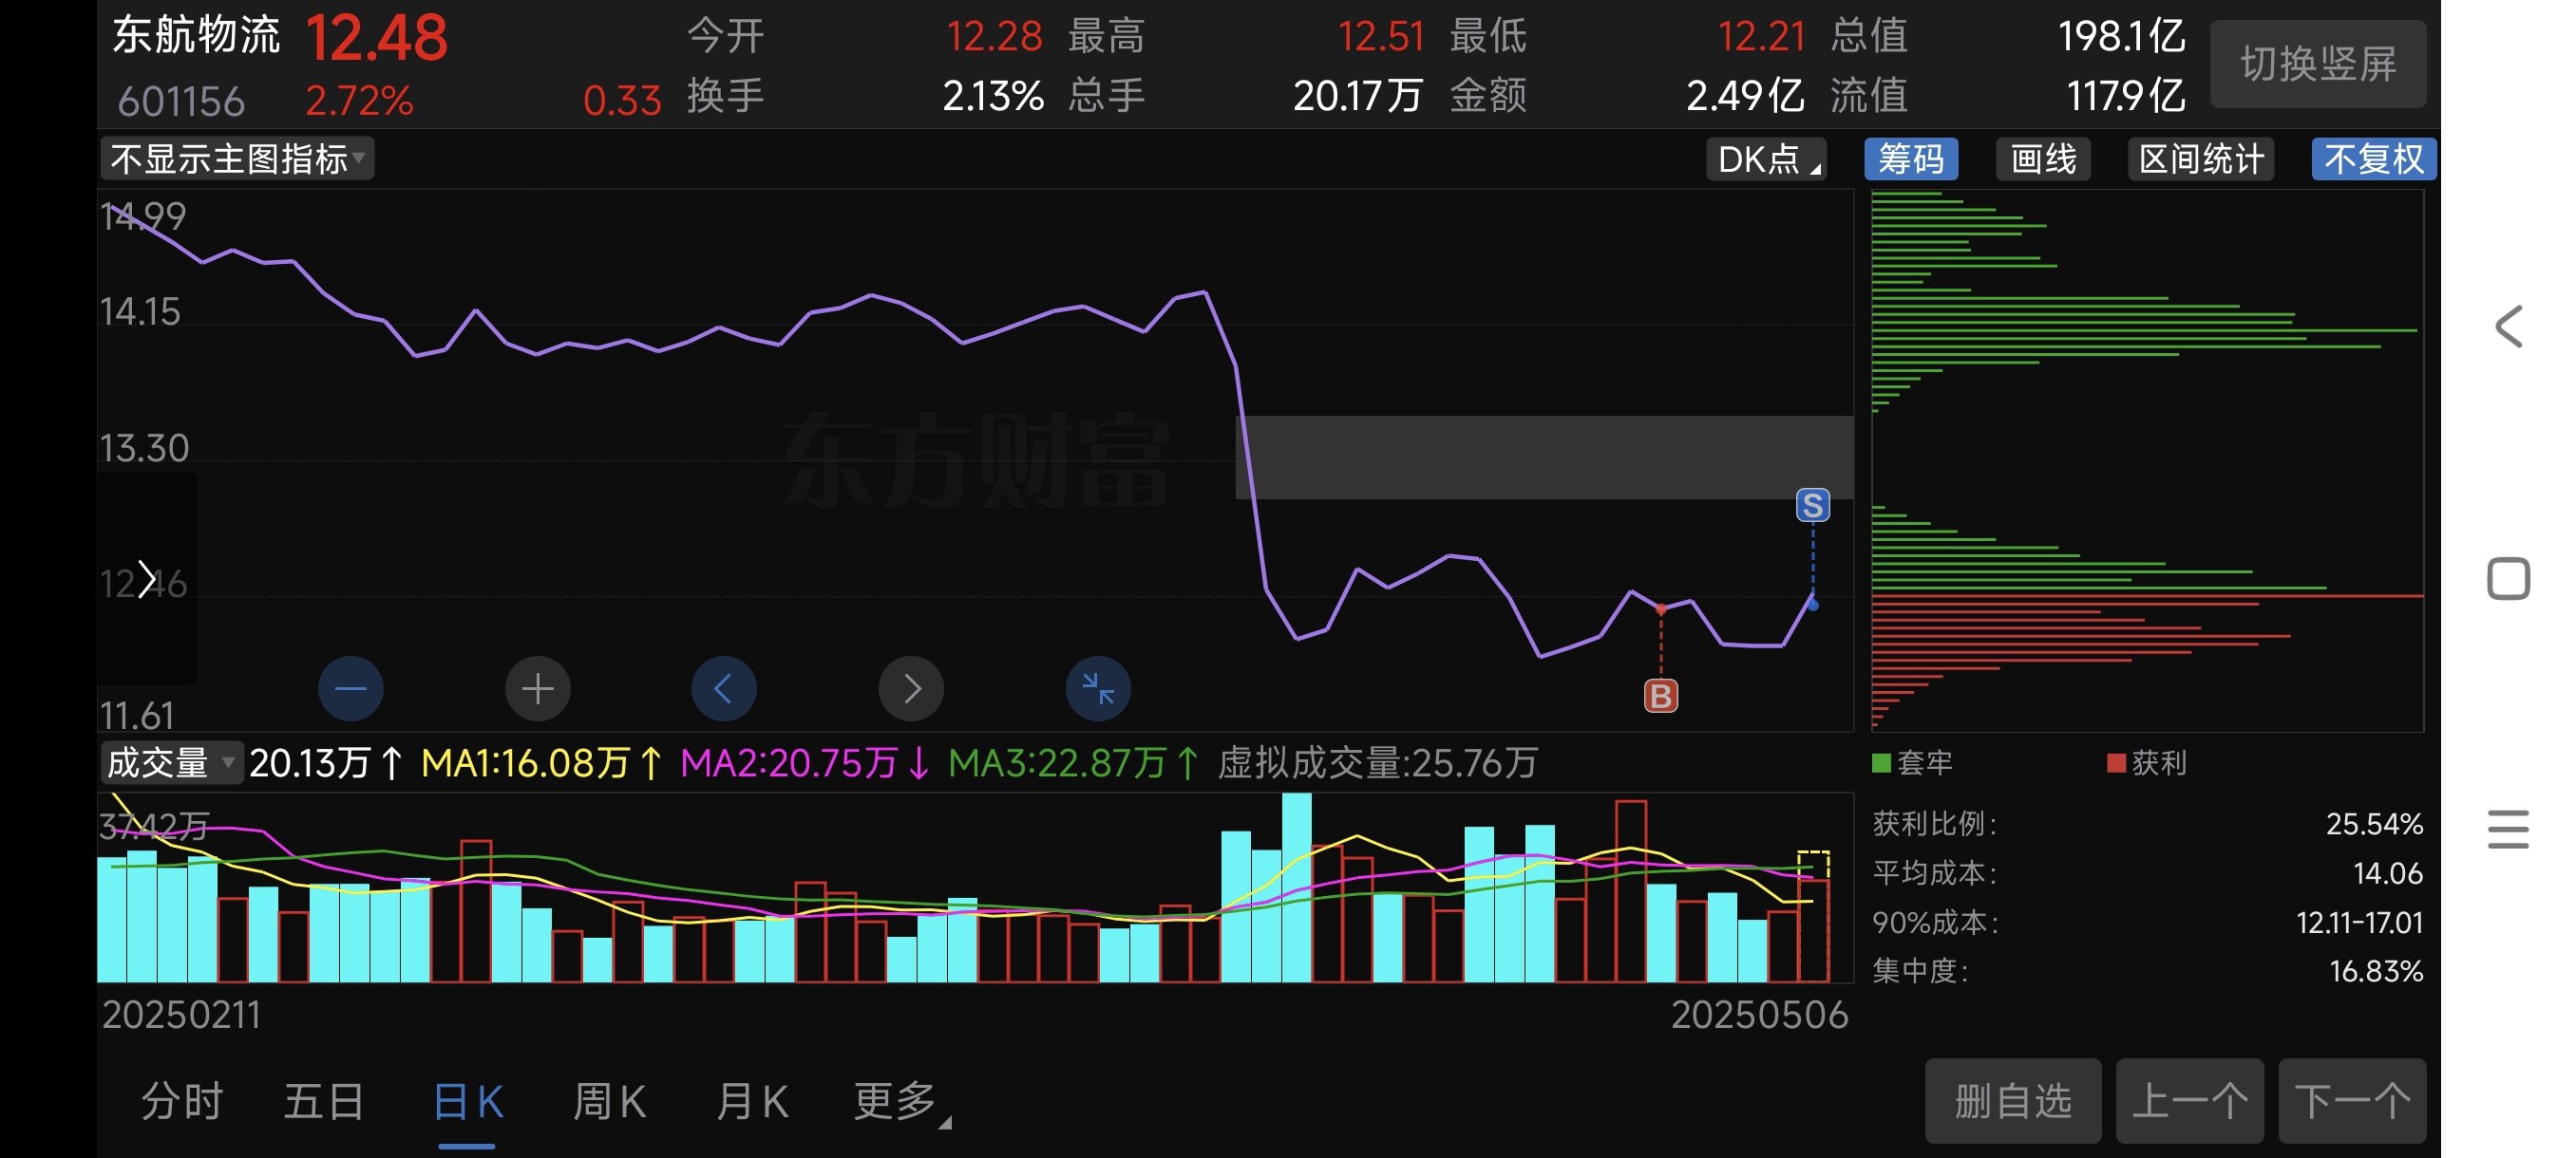Tap dashed yellow virtual volume bar
Viewport: 2576px width, 1158px height.
[x=1813, y=916]
